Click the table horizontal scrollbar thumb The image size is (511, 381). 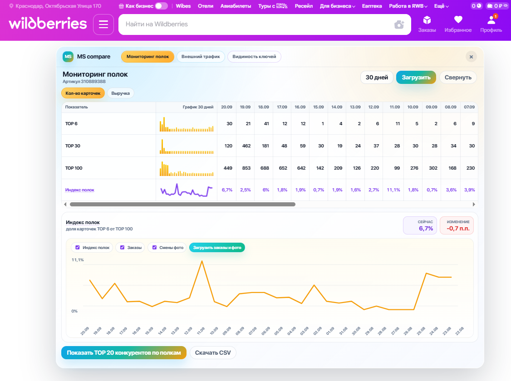point(182,205)
